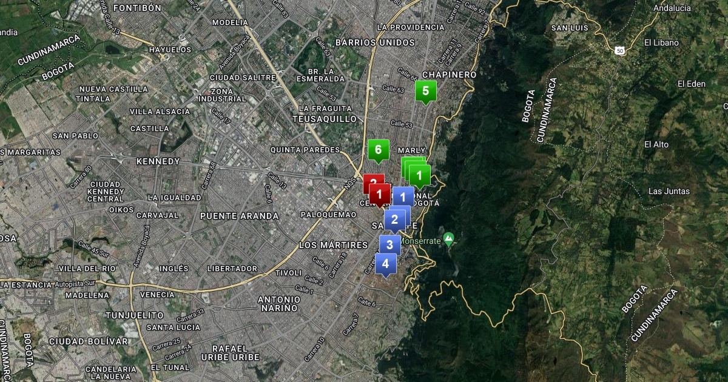Click the CIUDAD KENNEDY CENTRAL label
Viewport: 728px width, 382px height.
point(106,192)
